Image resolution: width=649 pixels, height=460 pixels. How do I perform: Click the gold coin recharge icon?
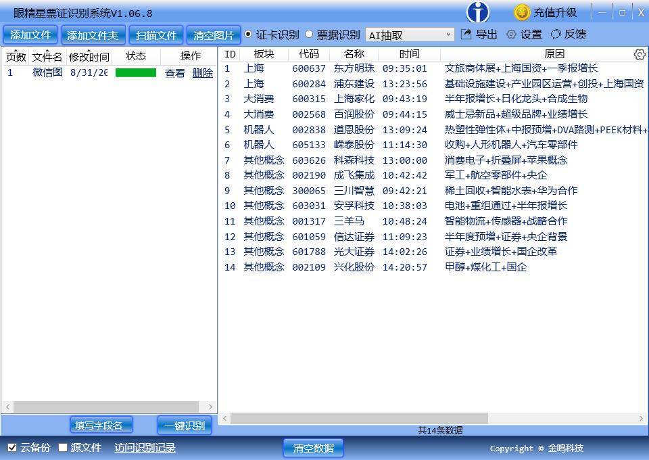(521, 12)
